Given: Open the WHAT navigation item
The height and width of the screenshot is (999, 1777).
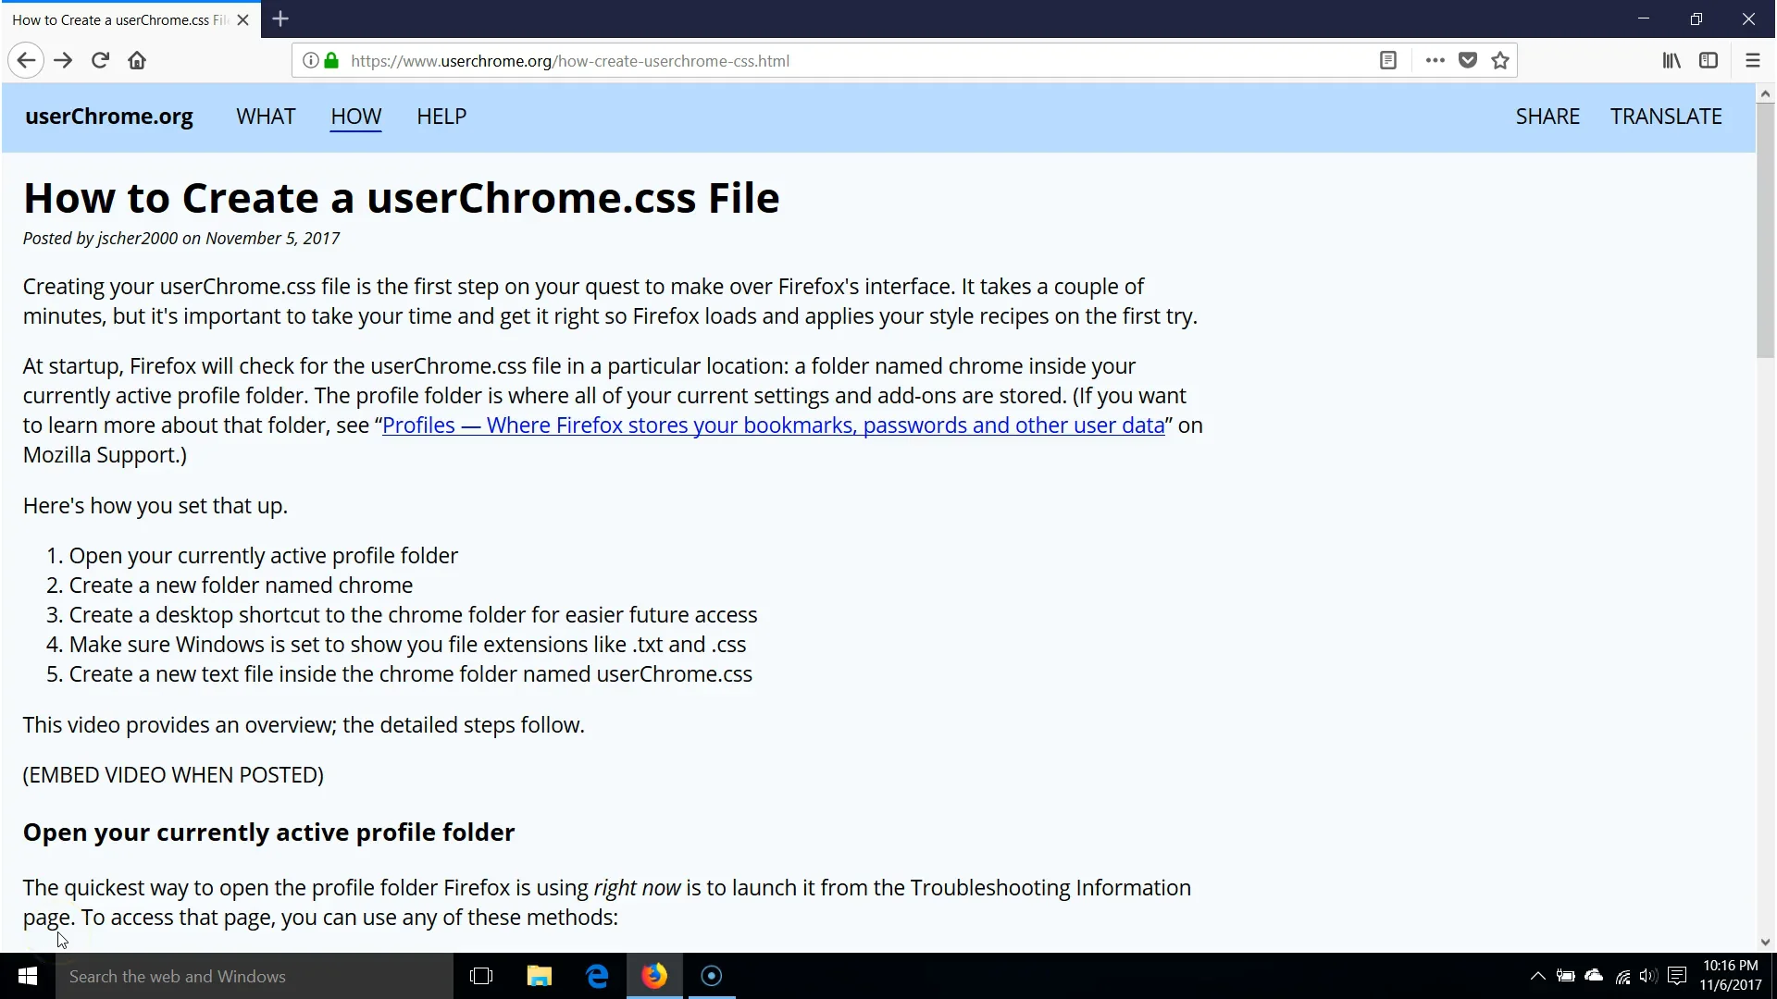Looking at the screenshot, I should pos(266,117).
